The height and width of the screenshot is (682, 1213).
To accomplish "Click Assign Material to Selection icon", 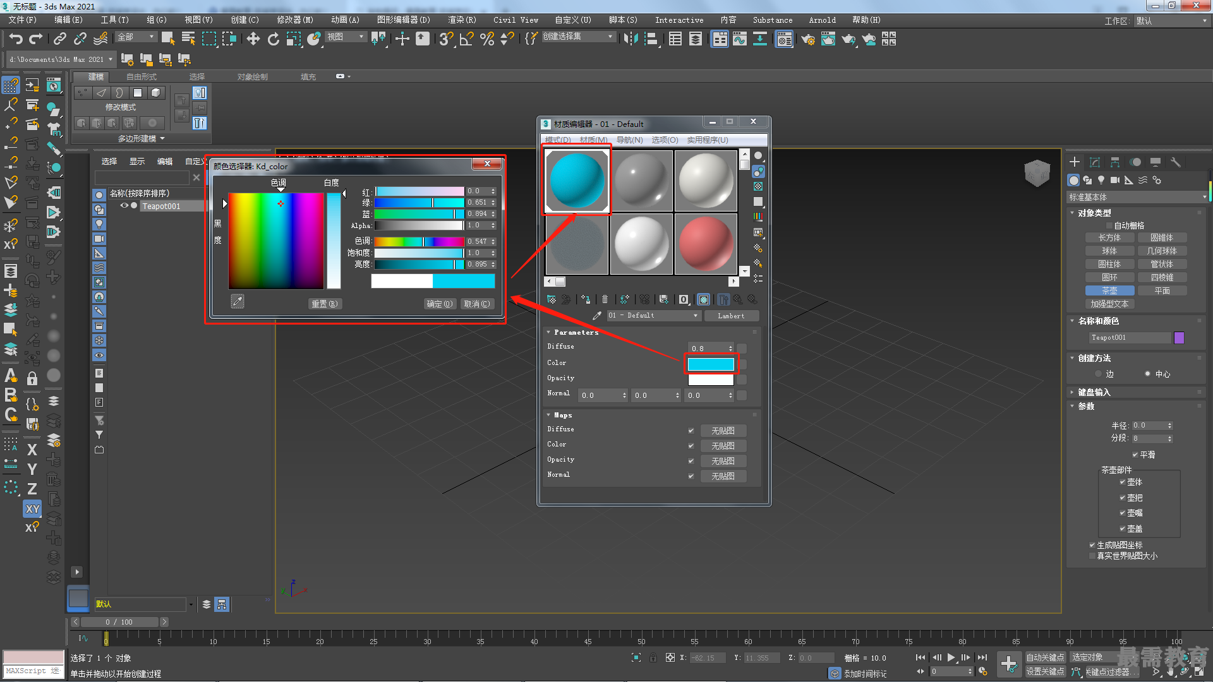I will [x=586, y=299].
